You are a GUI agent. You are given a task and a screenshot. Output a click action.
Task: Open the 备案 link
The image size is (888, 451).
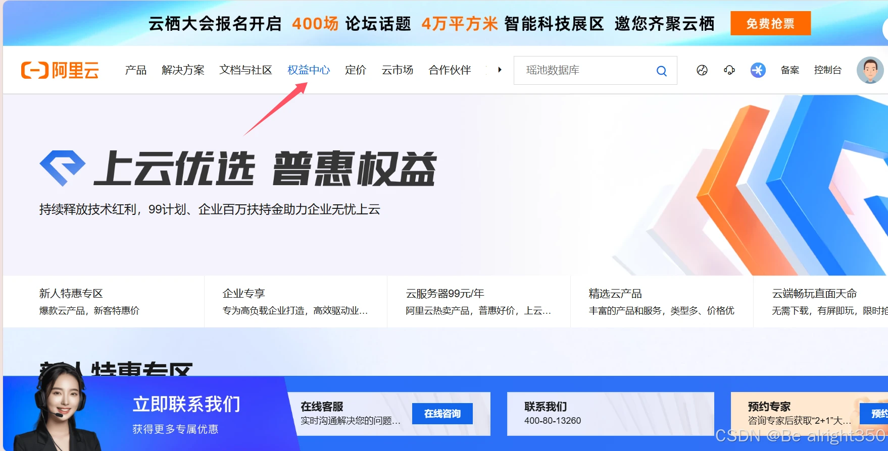(x=790, y=70)
